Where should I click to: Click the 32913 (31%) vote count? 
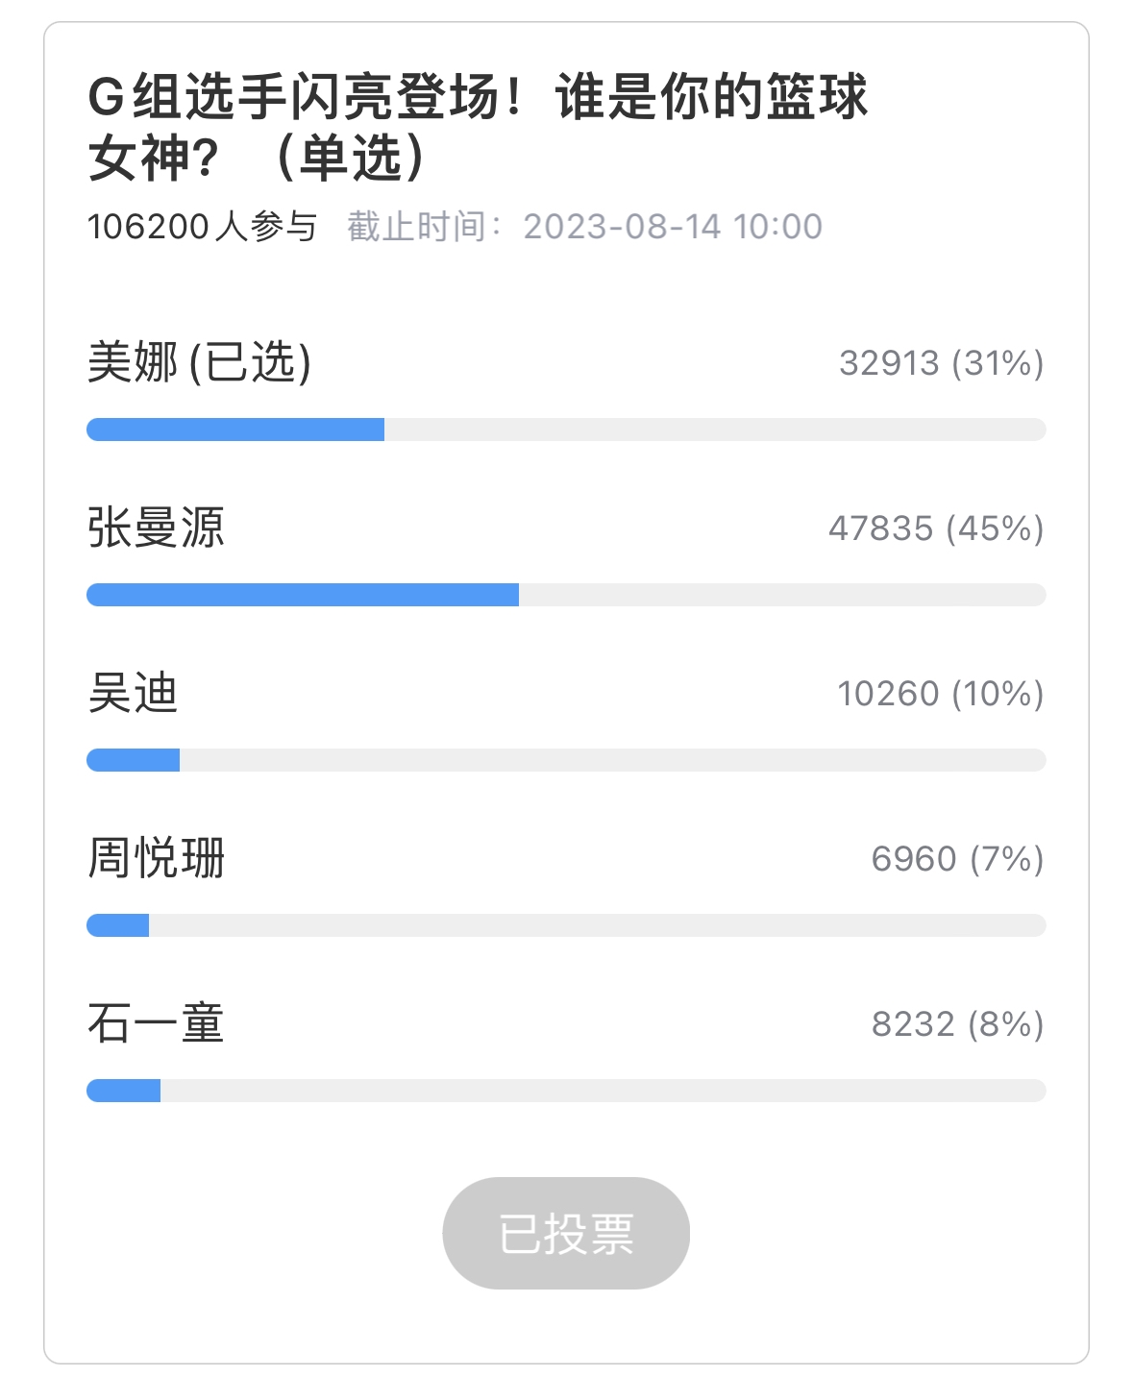point(942,363)
